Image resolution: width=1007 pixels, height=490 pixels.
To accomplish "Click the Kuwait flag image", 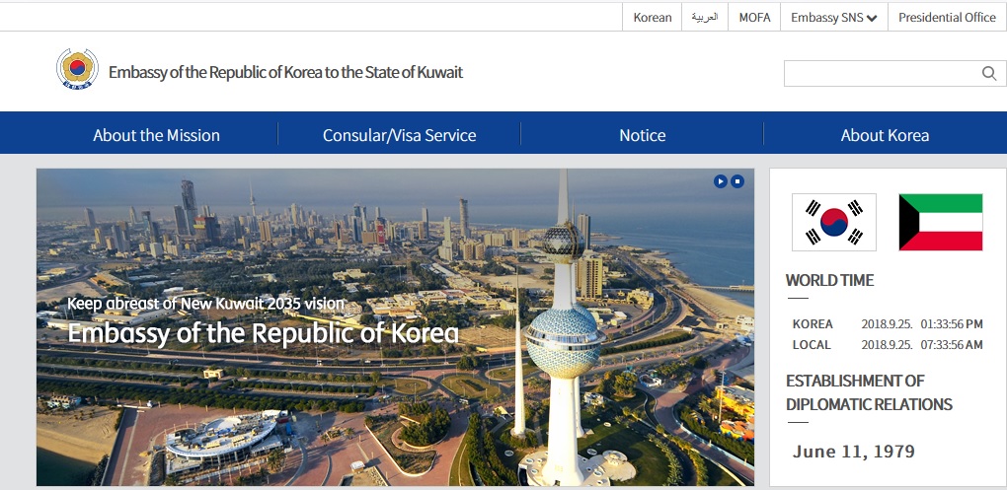I will pos(940,222).
